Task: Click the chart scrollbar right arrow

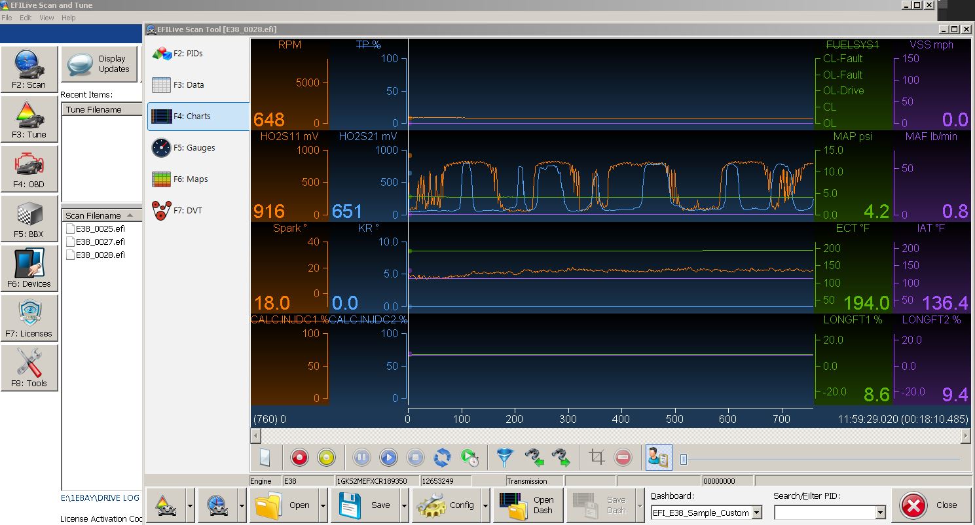Action: pos(965,435)
